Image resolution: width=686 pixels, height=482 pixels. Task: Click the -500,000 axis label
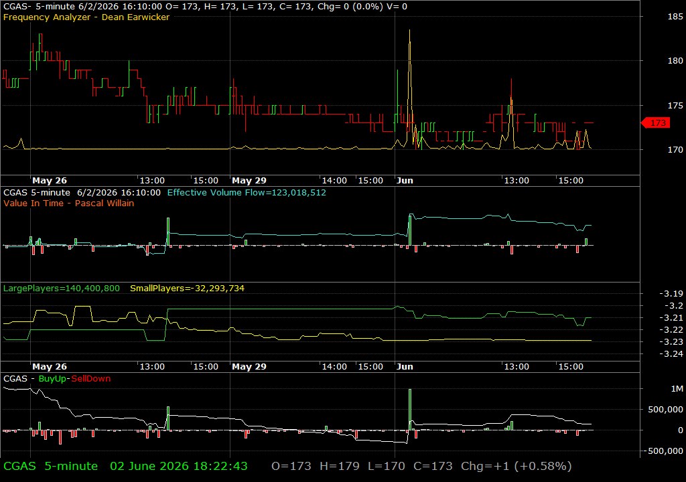(x=663, y=451)
